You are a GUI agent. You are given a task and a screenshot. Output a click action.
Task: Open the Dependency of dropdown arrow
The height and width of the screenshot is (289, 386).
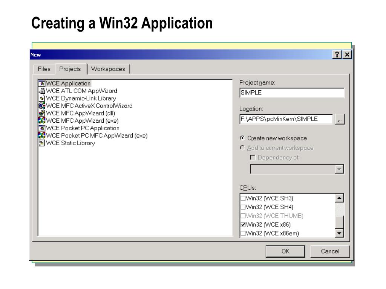tap(339, 169)
